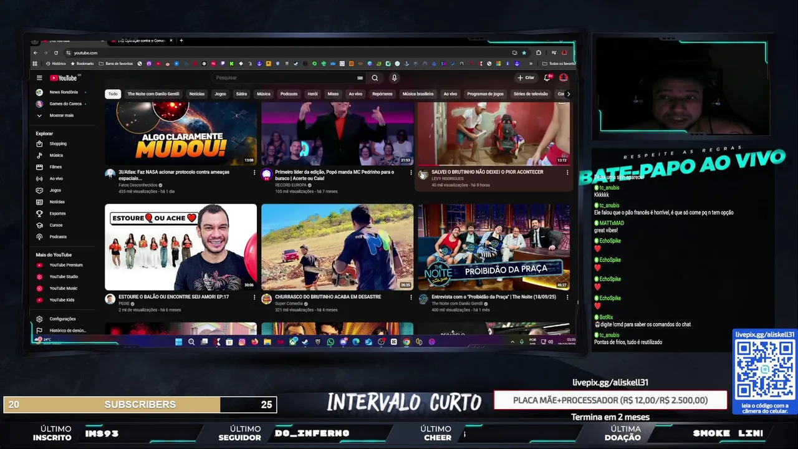Image resolution: width=798 pixels, height=449 pixels.
Task: Open News Rondônia subscription channel
Action: pos(60,92)
